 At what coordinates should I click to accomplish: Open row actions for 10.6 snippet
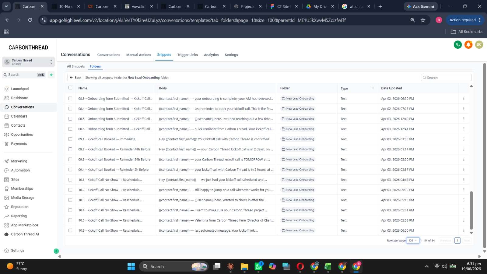coord(464,230)
